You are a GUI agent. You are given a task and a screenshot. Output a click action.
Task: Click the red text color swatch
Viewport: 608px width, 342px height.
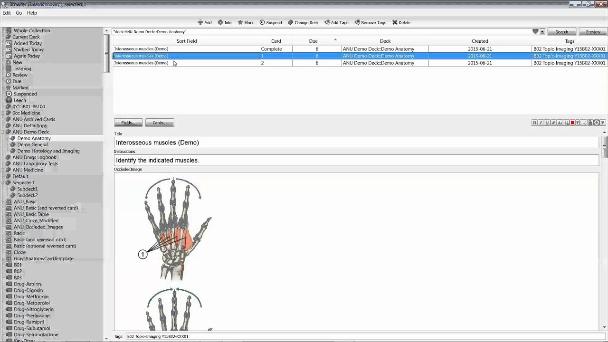[x=572, y=123]
